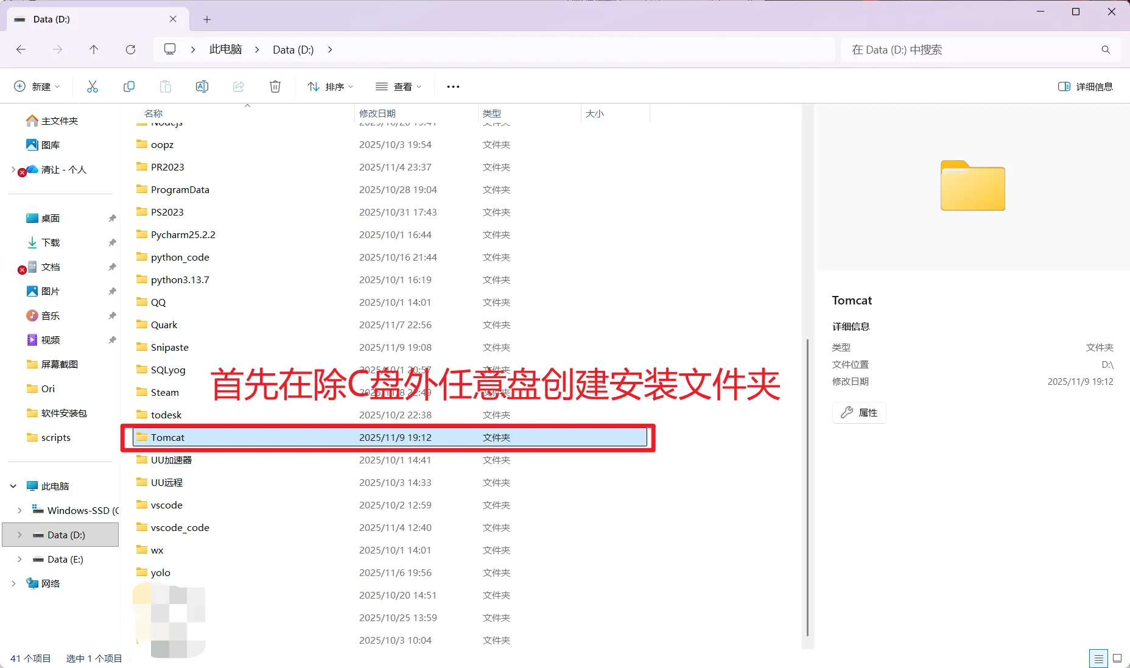Open the 查看 (View) dropdown
The height and width of the screenshot is (668, 1130).
[x=399, y=86]
